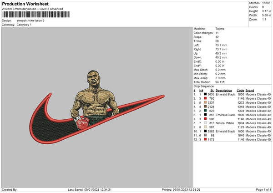Click the embroidered swoosh boxer design preview

(97, 107)
